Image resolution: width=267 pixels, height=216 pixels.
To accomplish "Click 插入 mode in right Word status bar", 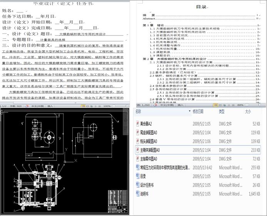I will click(x=180, y=105).
